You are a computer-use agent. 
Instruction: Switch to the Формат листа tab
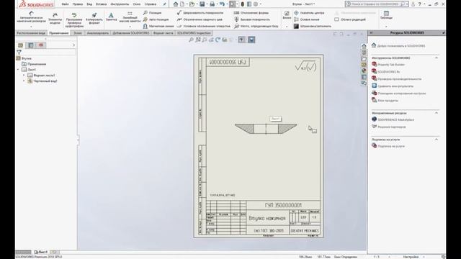(164, 33)
